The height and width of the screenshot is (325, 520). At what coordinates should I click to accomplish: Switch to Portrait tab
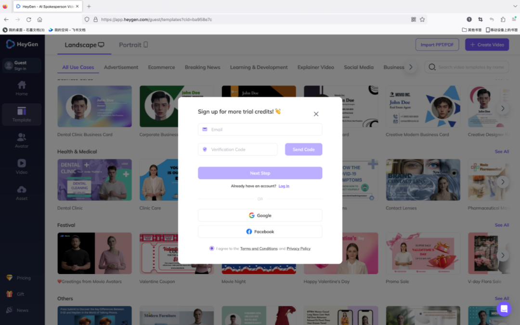pyautogui.click(x=133, y=45)
